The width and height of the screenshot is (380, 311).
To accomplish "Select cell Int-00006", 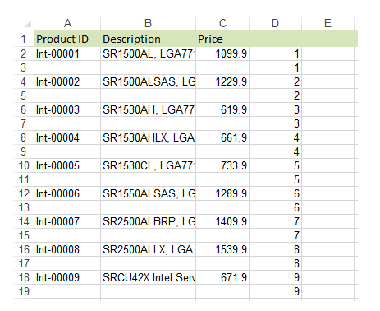I will [67, 193].
